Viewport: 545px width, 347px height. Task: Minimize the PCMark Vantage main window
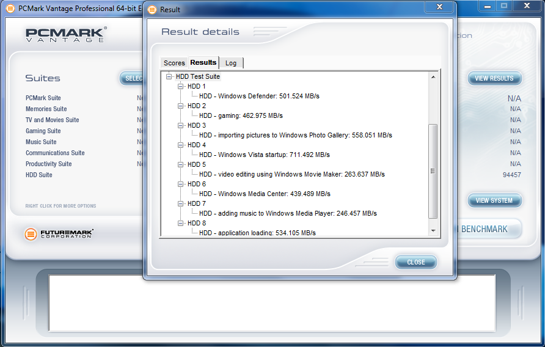pos(488,6)
